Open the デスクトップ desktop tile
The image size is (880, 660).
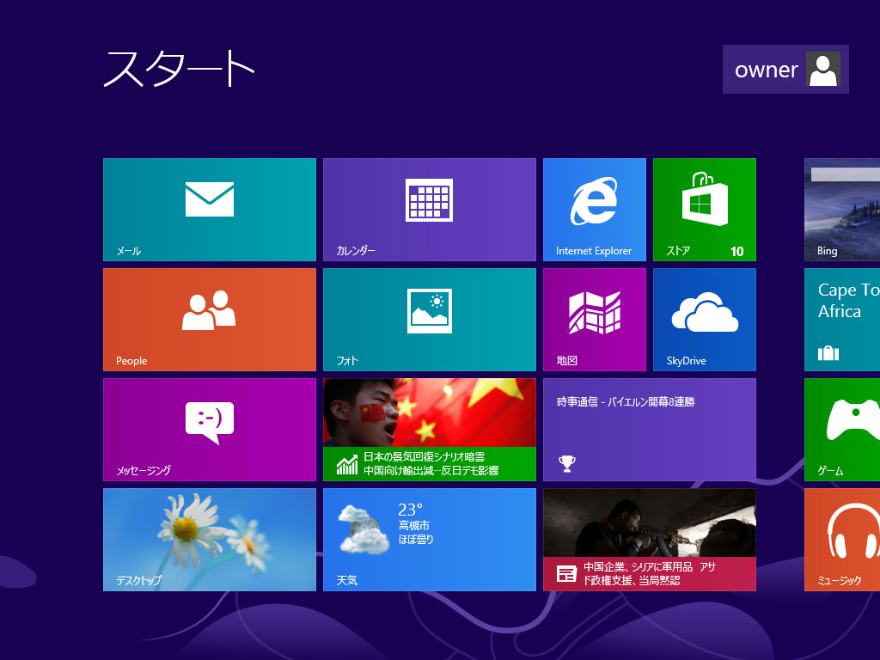210,540
